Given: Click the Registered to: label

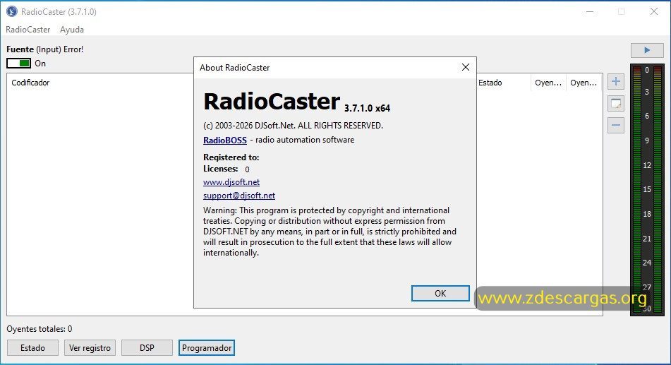Looking at the screenshot, I should click(231, 157).
